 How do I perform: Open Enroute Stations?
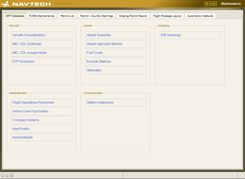[116, 62]
